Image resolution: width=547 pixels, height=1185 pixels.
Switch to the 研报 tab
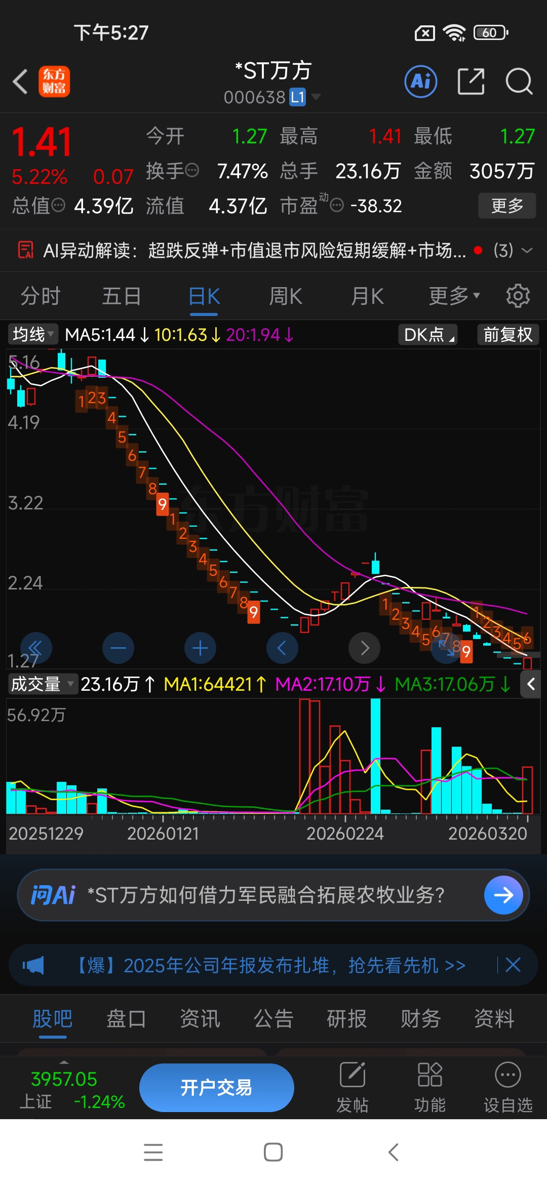pyautogui.click(x=347, y=1019)
